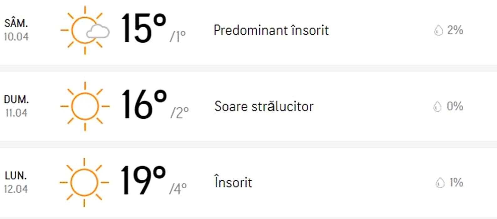Screen dimensions: 497x219
Task: Click the raindrop icon beside 1%
Action: (440, 183)
